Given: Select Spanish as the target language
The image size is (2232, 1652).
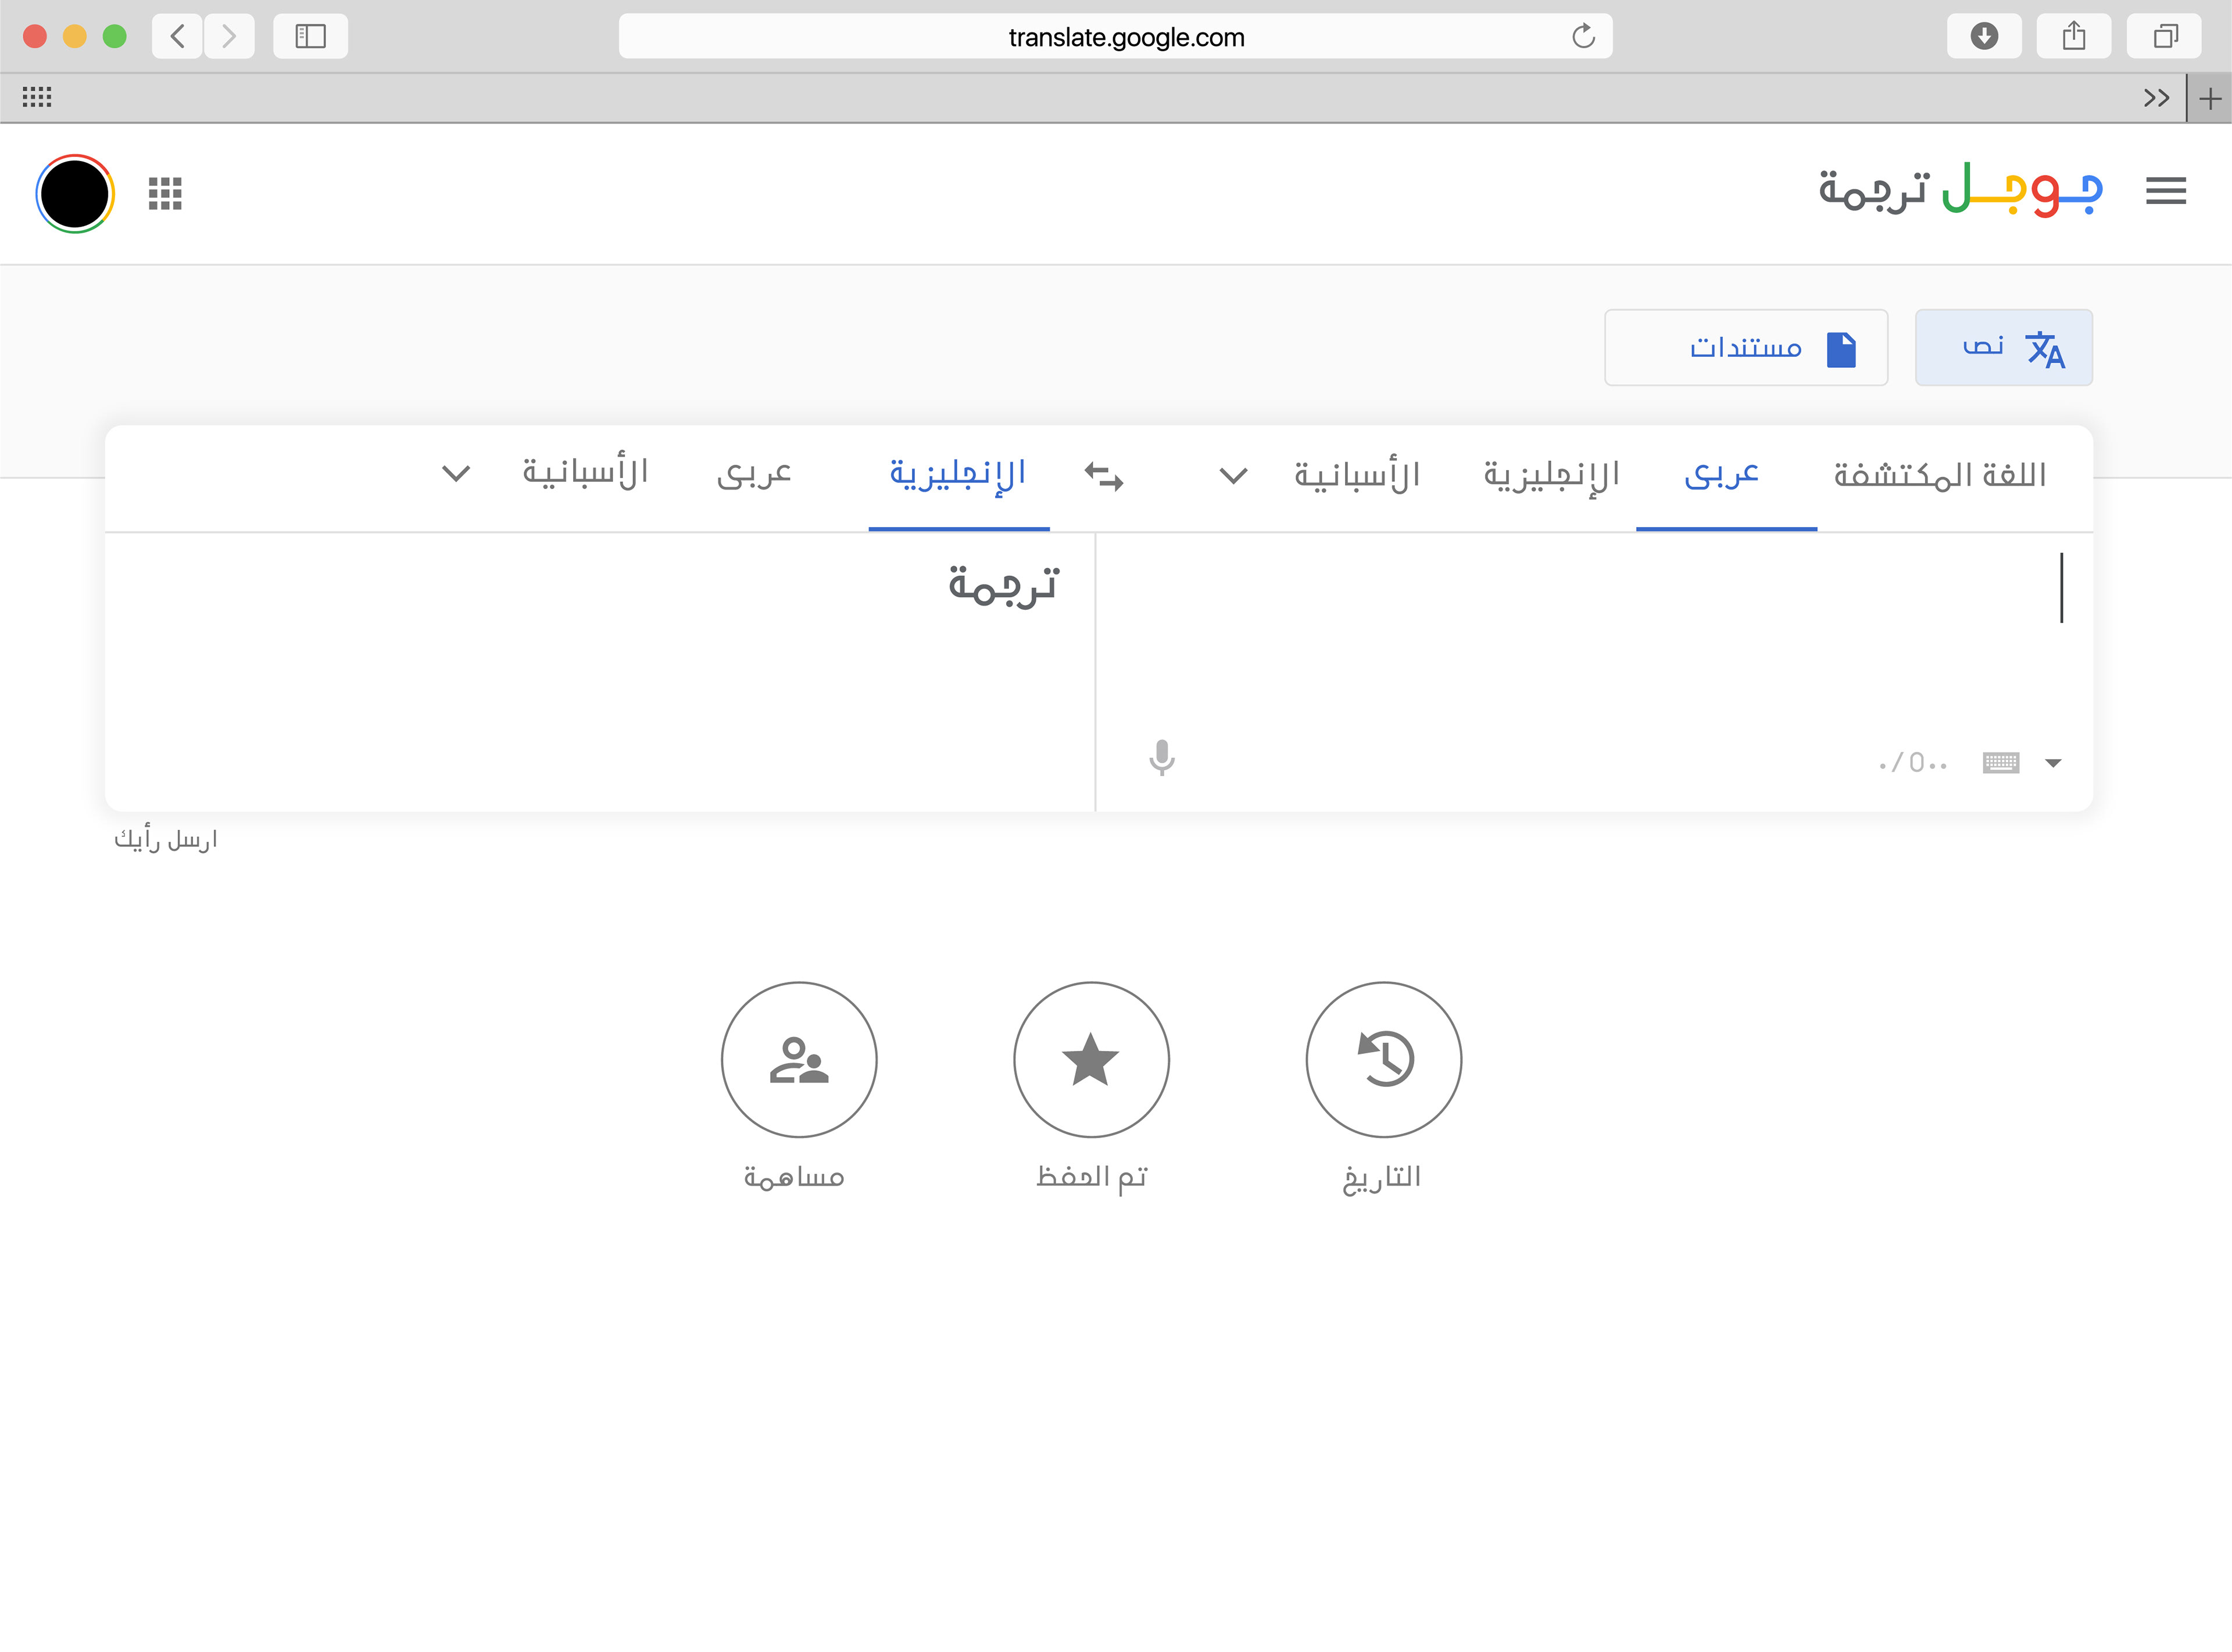Looking at the screenshot, I should click(585, 472).
